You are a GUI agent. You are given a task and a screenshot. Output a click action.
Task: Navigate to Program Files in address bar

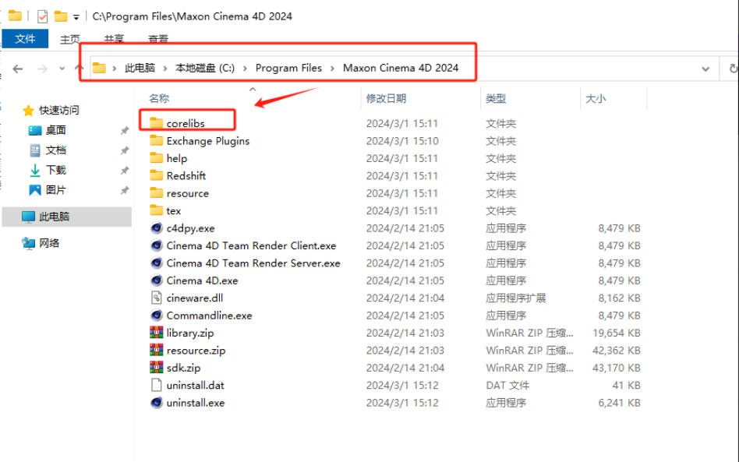coord(288,68)
